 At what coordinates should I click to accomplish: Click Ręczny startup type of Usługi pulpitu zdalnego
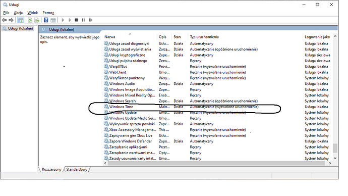[196, 61]
